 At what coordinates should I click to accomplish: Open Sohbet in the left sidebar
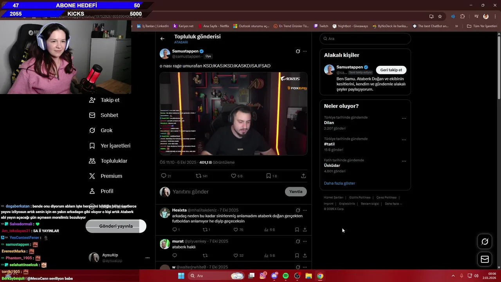[104, 115]
